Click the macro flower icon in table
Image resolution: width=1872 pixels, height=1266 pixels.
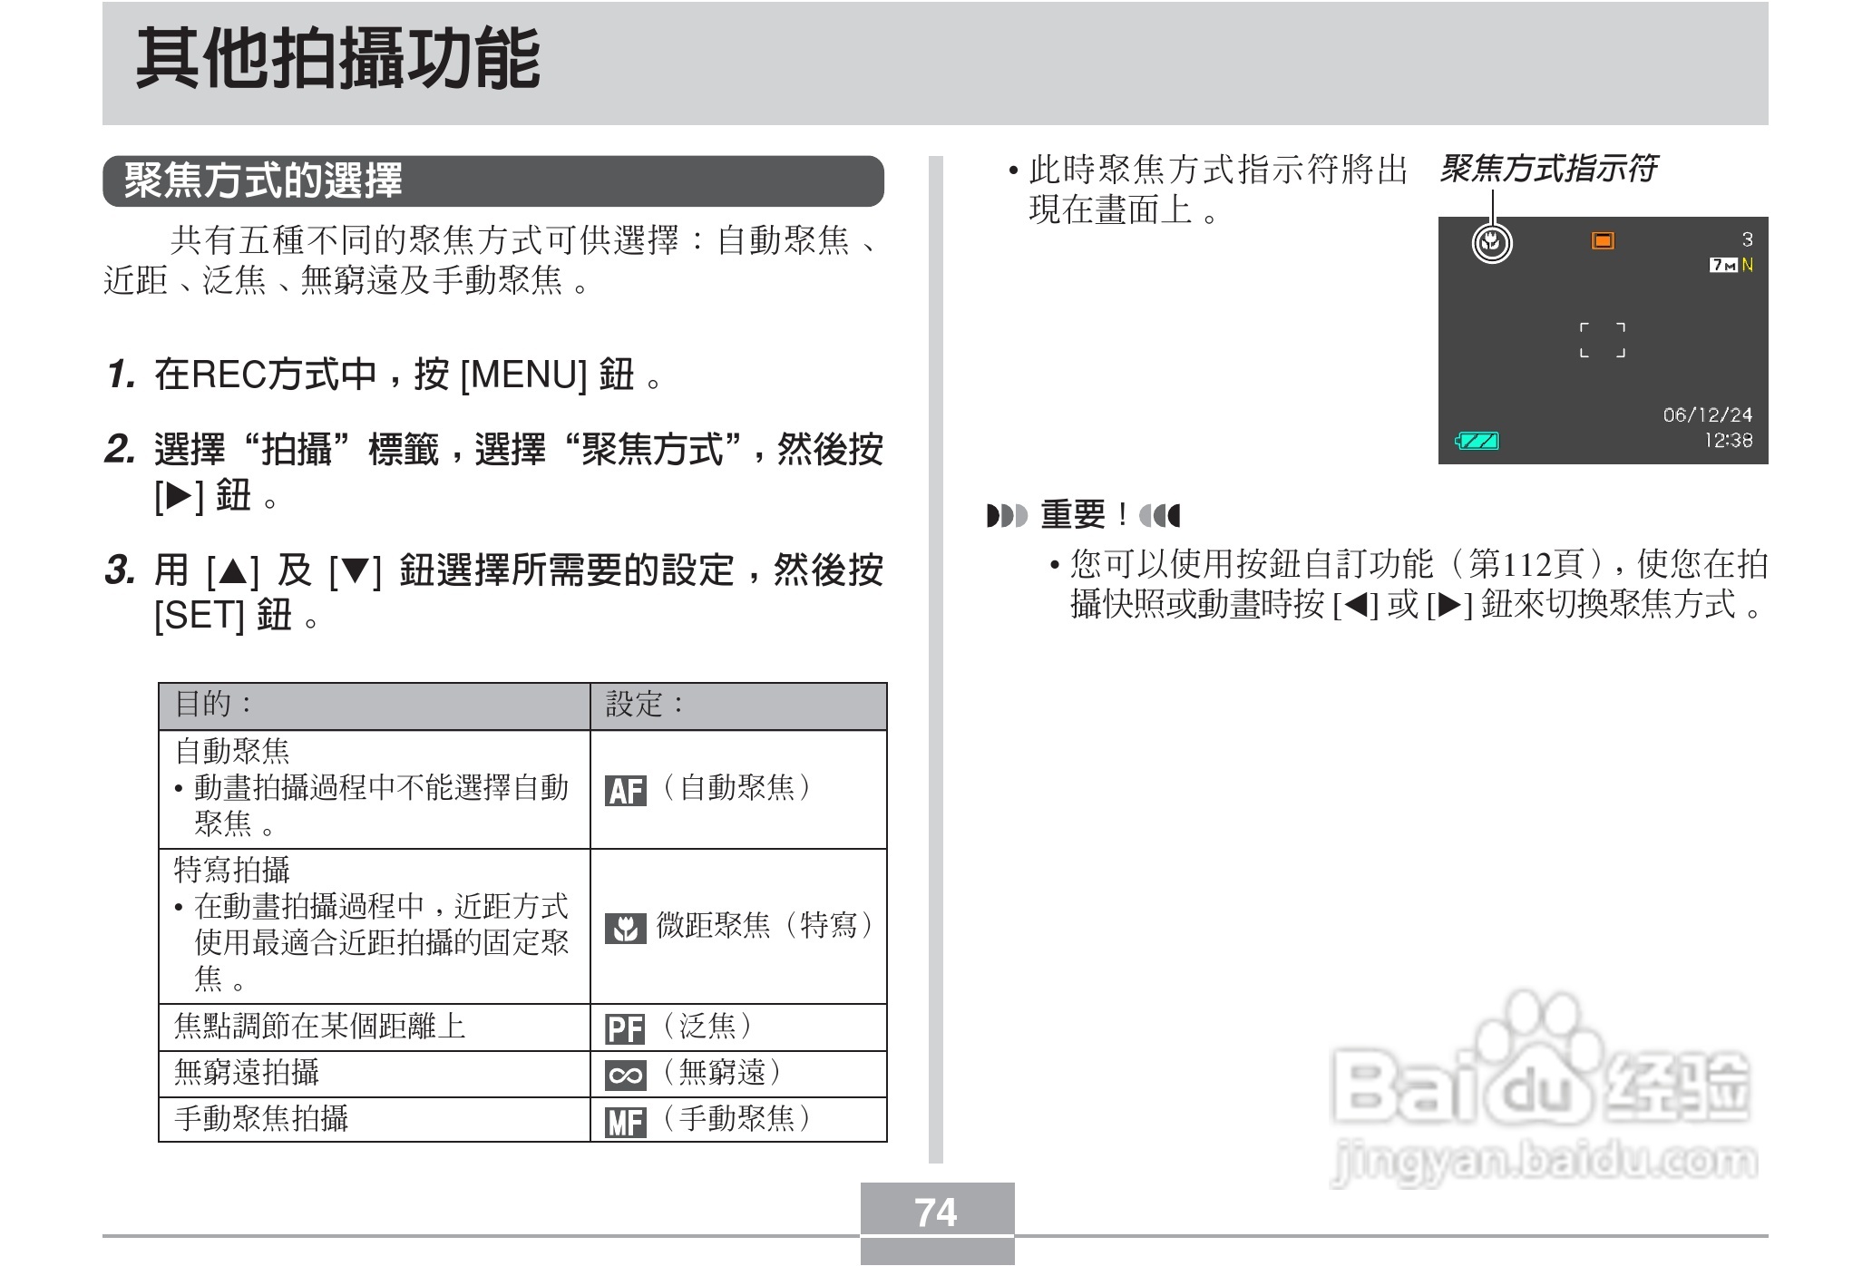[625, 928]
